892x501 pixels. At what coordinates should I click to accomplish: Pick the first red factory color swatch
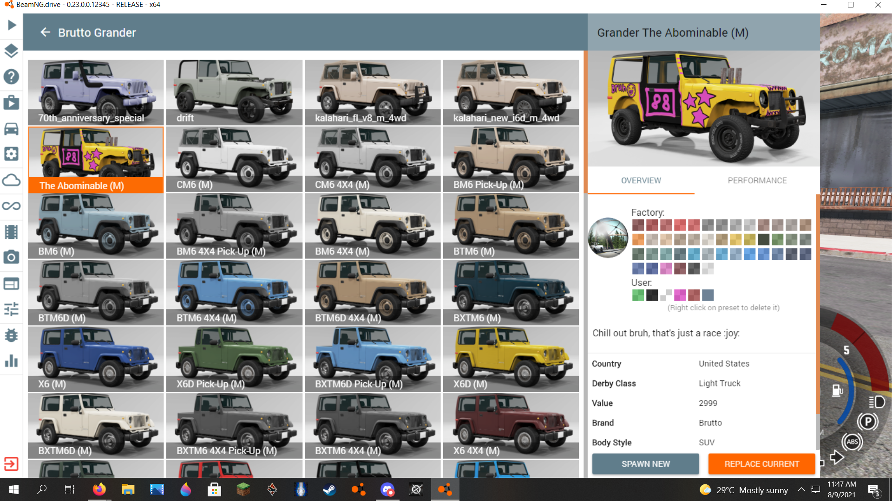point(638,225)
